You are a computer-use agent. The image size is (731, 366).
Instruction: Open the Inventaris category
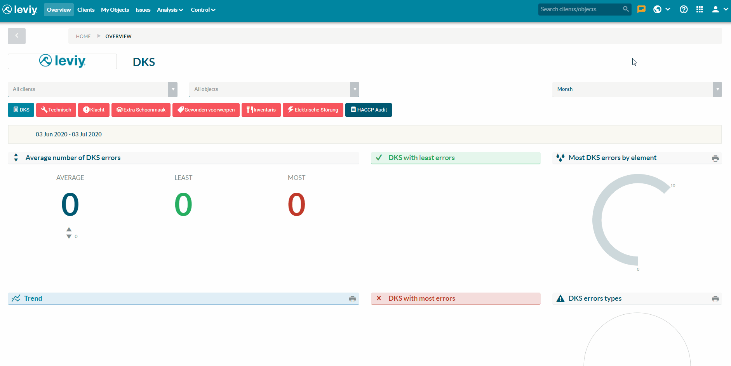coord(261,110)
